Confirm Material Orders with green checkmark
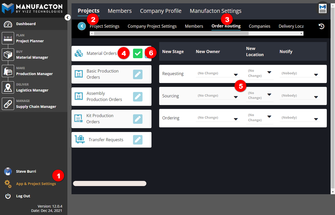 (x=138, y=53)
